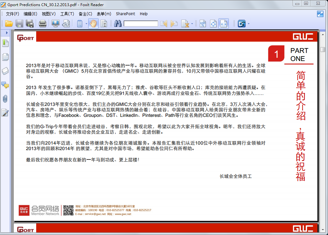Open the comments panel icon
The height and width of the screenshot is (235, 328).
pyautogui.click(x=5, y=85)
